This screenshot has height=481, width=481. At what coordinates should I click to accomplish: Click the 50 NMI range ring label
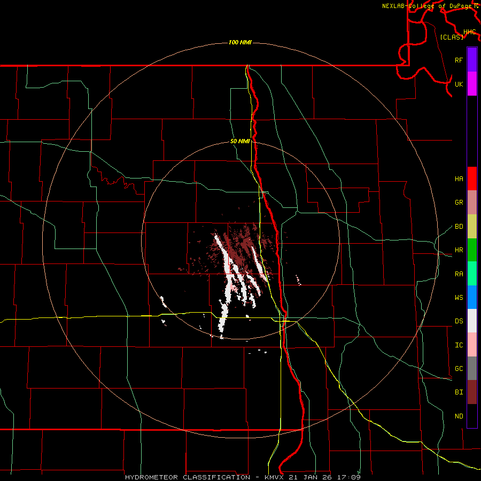coord(240,141)
